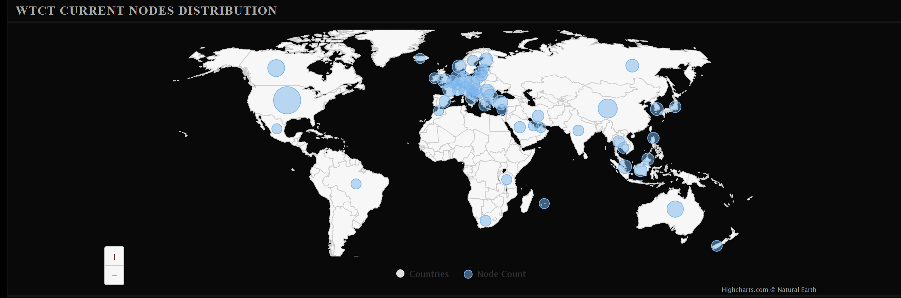Click the WTCT Current Nodes Distribution title

(146, 11)
